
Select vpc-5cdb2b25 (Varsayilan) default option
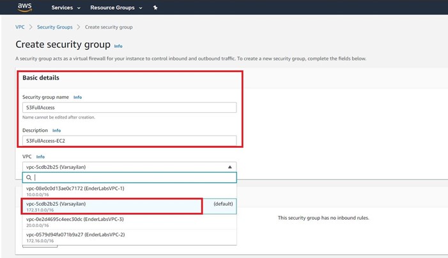[x=130, y=206]
